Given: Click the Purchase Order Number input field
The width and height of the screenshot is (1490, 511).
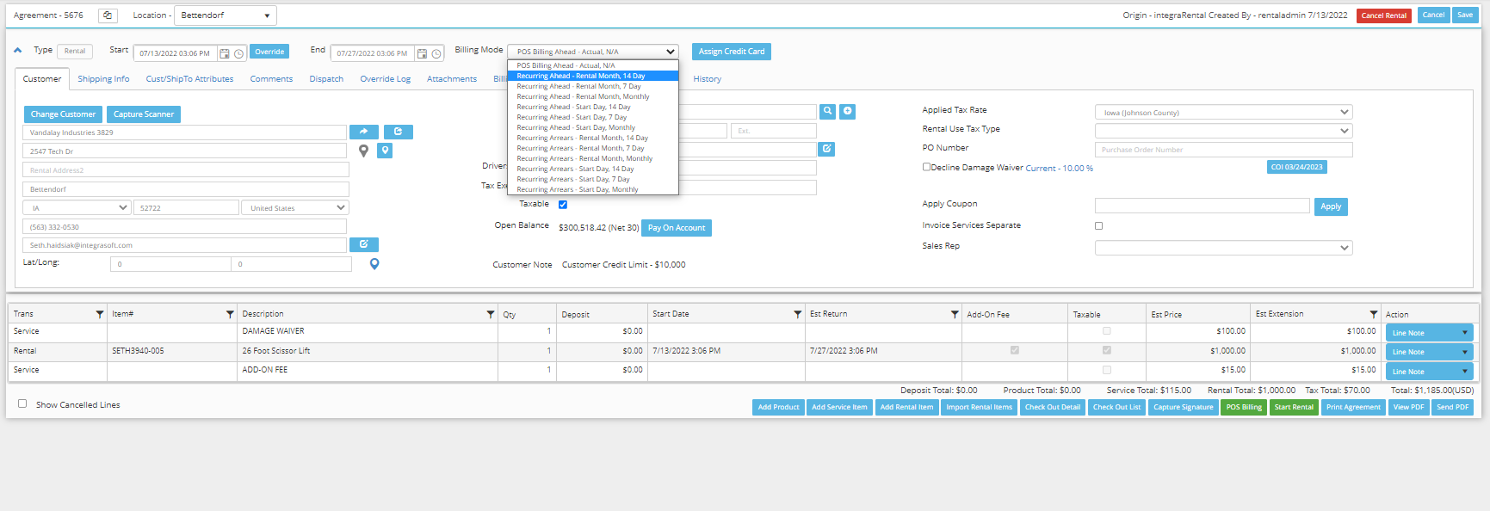Looking at the screenshot, I should point(1223,150).
